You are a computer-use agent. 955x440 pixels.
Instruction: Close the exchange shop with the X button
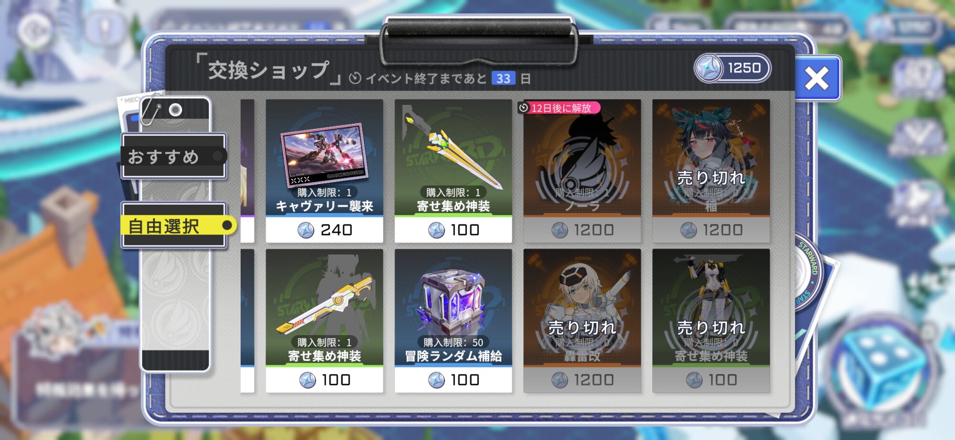[817, 79]
